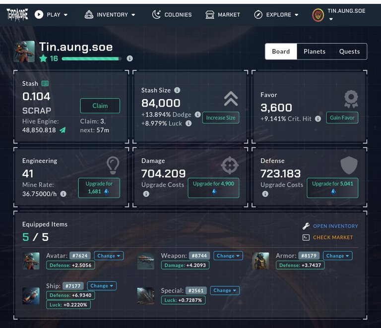Open the Dodge info icon
Screen dimensions: 381x328
(x=198, y=114)
